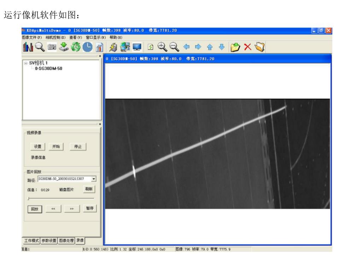This screenshot has width=362, height=272.
Task: Open the 查看(V) menu
Action: [76, 38]
